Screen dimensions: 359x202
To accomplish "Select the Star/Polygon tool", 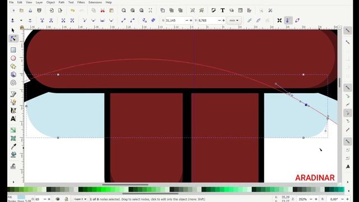I will (13, 66).
